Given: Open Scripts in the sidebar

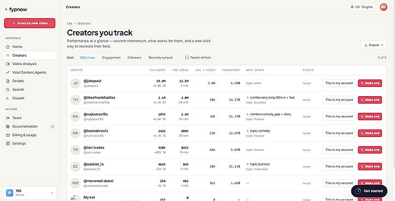Looking at the screenshot, I should [x=30, y=81].
